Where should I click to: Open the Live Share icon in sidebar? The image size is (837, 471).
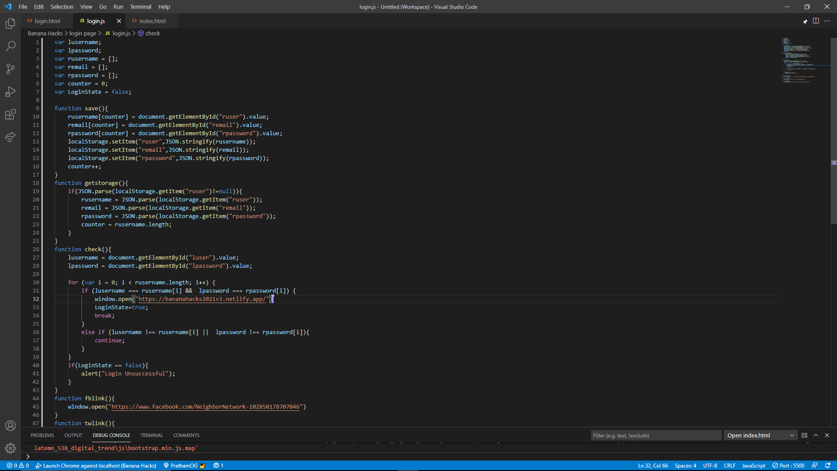pos(10,137)
